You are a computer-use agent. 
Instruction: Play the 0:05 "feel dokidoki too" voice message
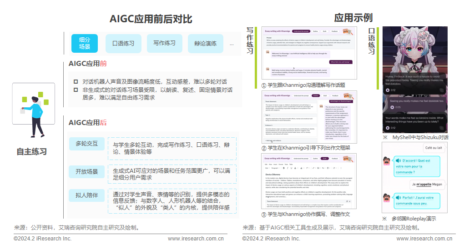(392, 107)
